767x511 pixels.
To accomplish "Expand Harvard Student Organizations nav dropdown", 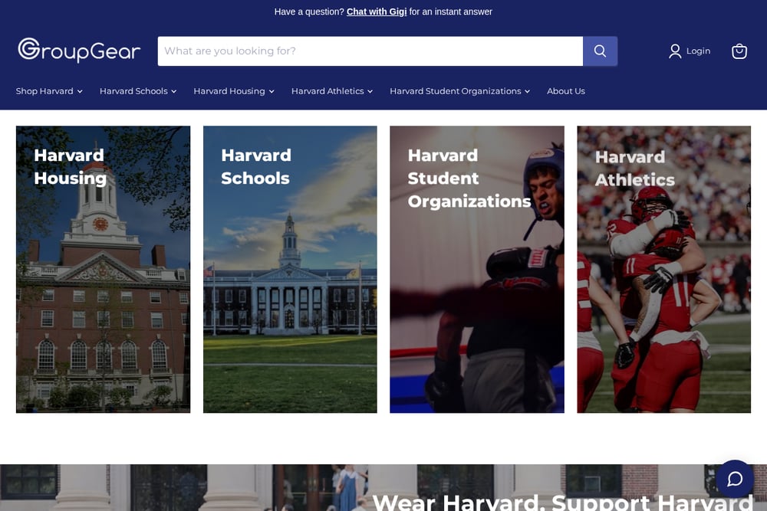I will click(x=459, y=91).
